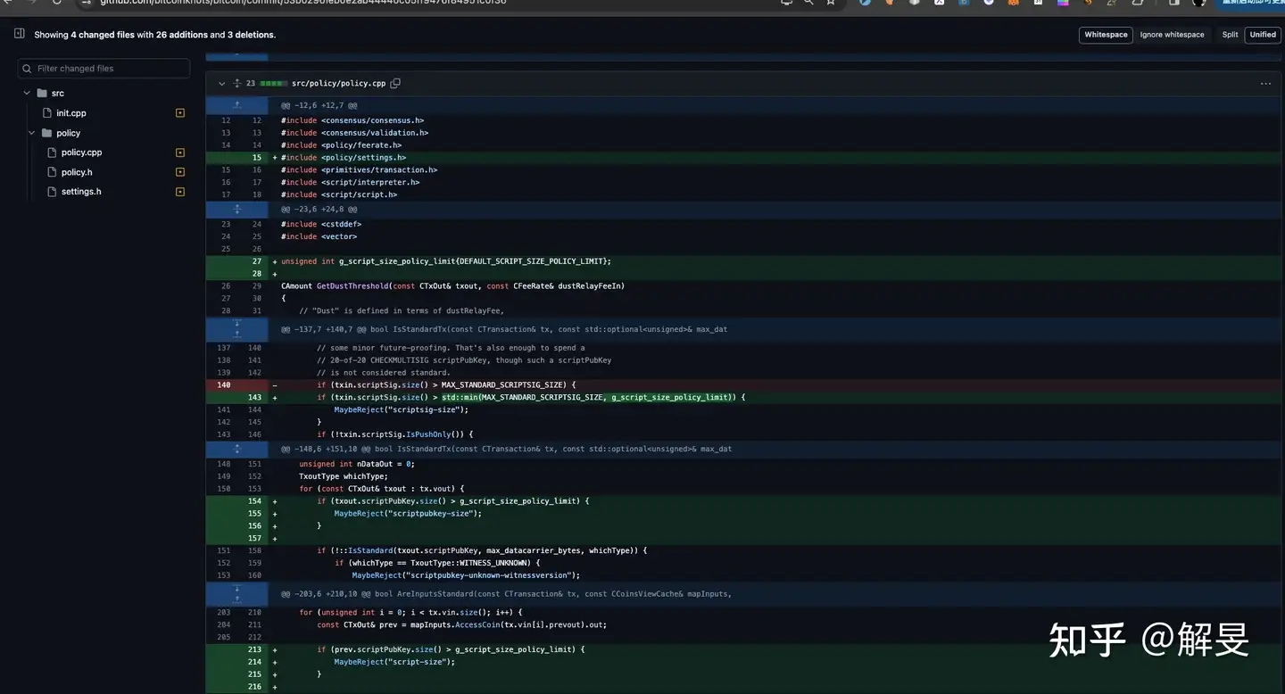Click the browser bookmark star icon
Screen dimensions: 1285x694
(831, 2)
